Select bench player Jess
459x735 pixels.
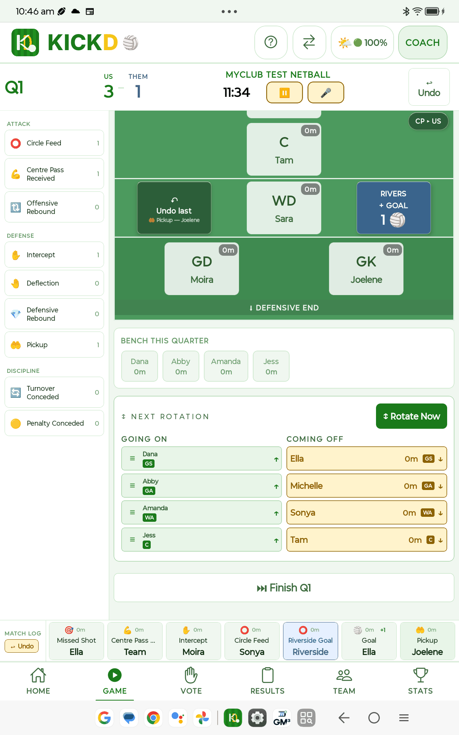pyautogui.click(x=271, y=366)
